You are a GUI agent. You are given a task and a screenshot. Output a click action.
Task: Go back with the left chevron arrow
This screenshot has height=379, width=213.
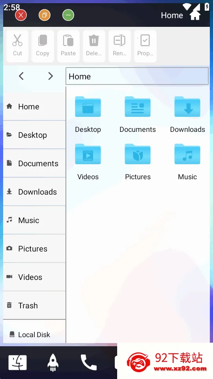[x=21, y=76]
